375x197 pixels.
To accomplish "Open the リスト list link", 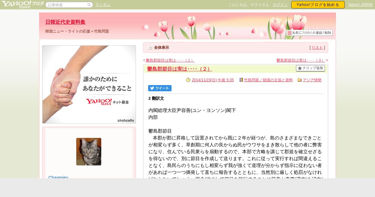I will coord(317,48).
